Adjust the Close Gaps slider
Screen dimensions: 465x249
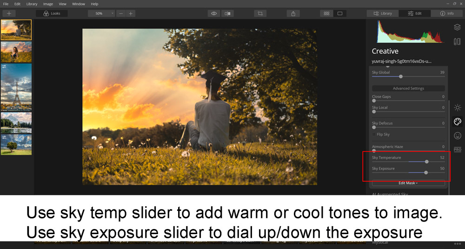[374, 101]
